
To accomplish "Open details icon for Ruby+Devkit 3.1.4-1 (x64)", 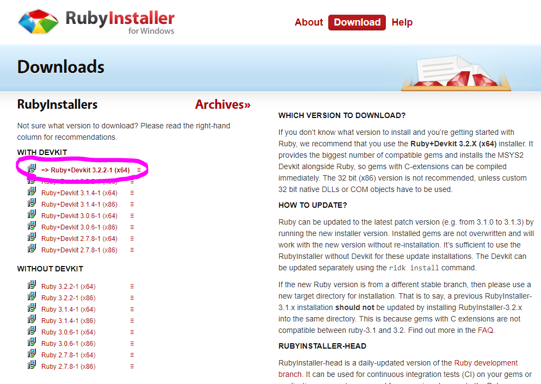I will (x=132, y=193).
